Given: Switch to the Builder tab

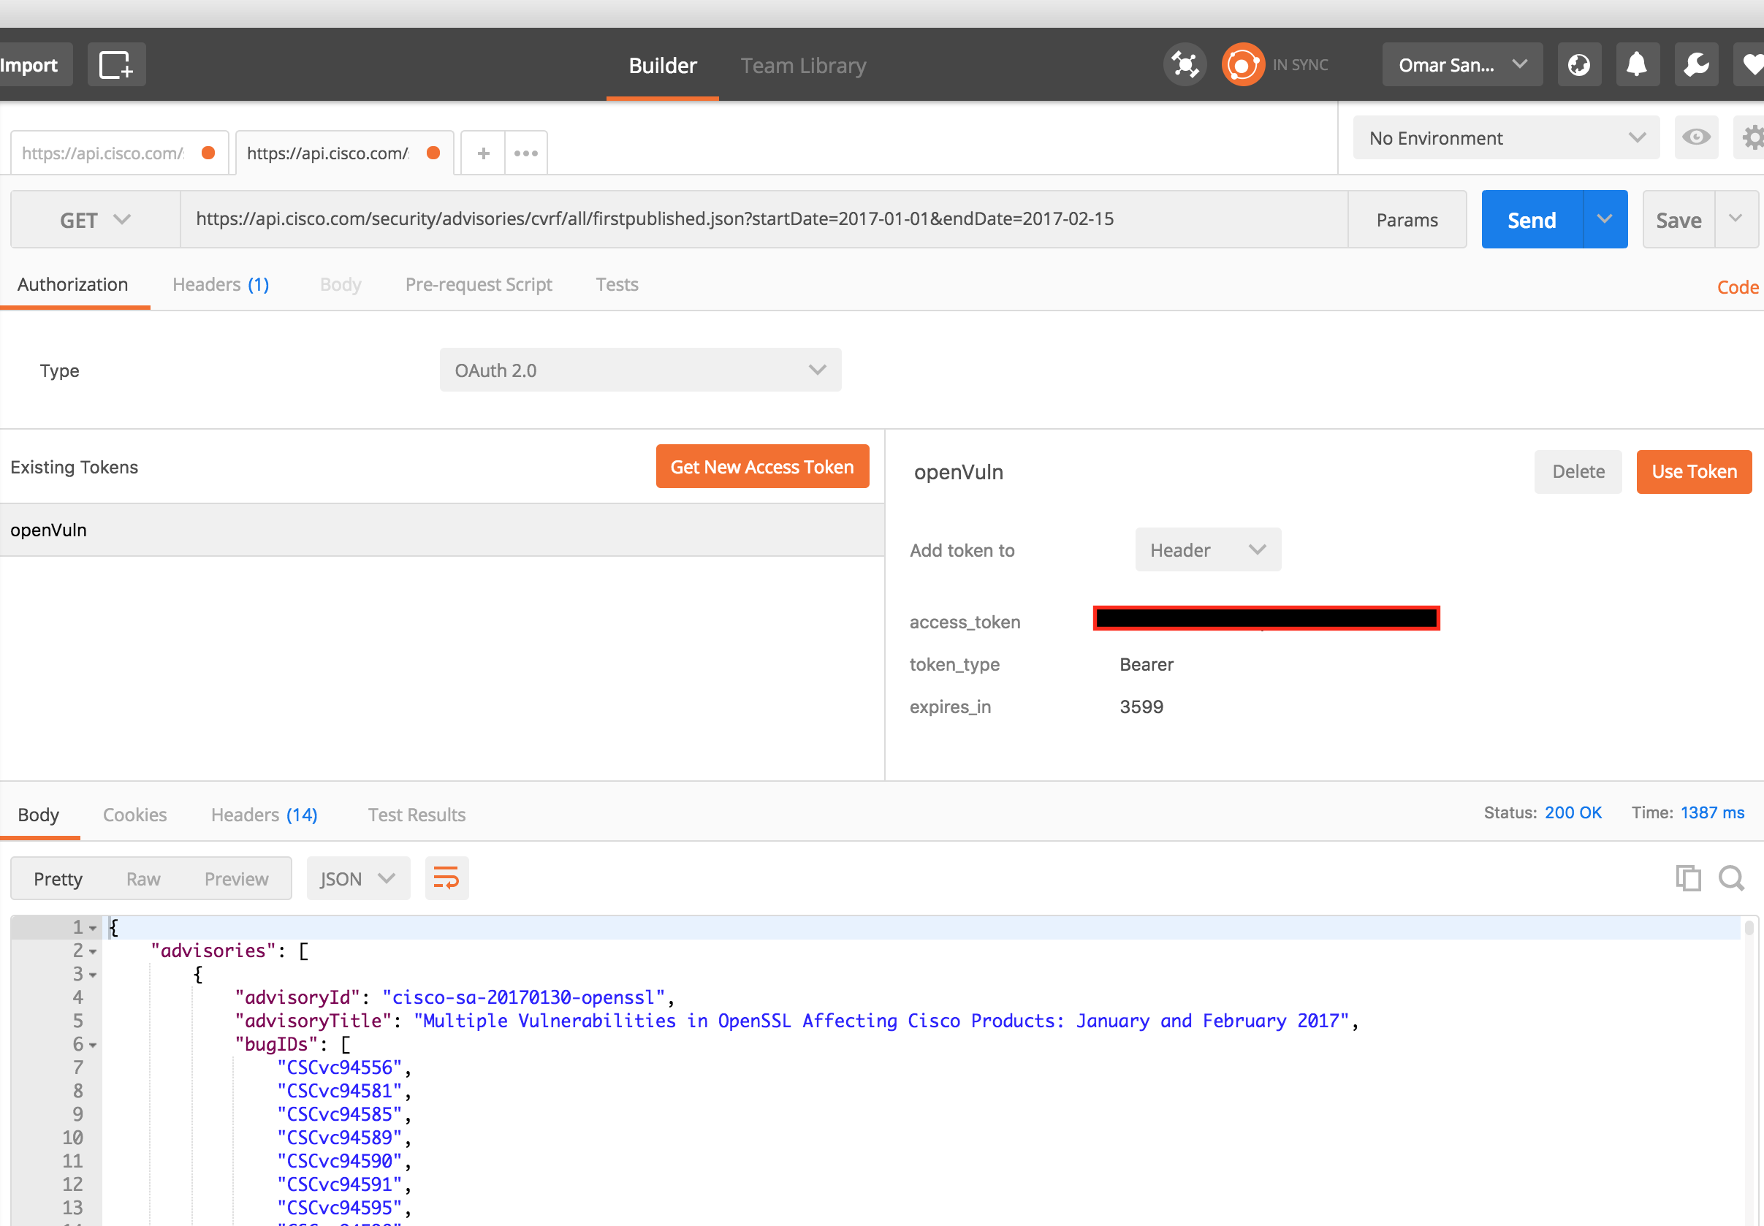Looking at the screenshot, I should pos(662,65).
